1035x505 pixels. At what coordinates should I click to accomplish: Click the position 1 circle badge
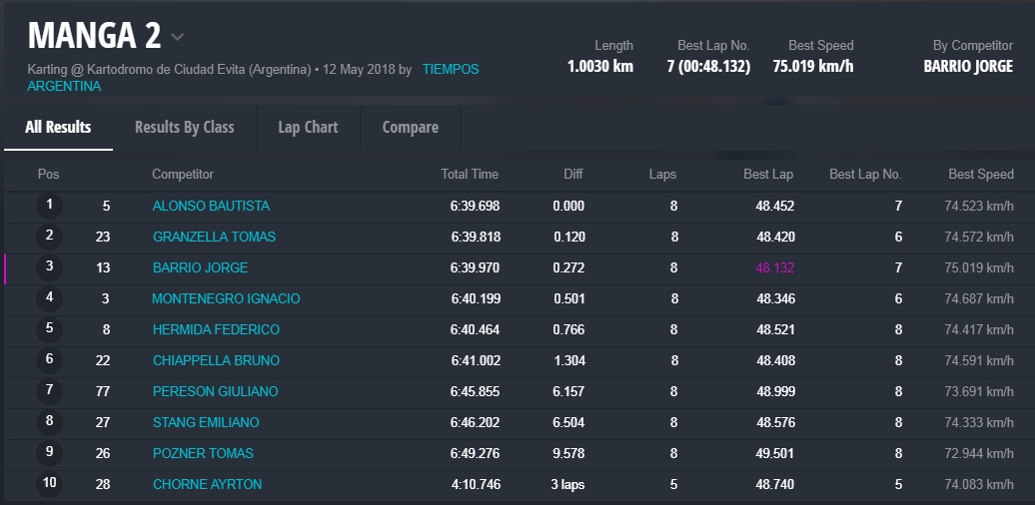coord(49,206)
